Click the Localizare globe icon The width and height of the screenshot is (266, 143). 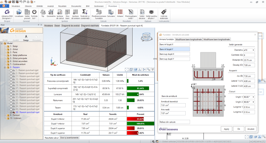[x=19, y=12]
